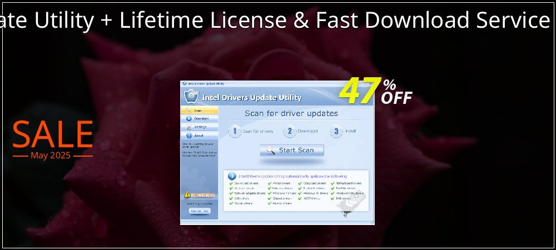Click the small app icon in title bar
The width and height of the screenshot is (556, 250).
(184, 84)
